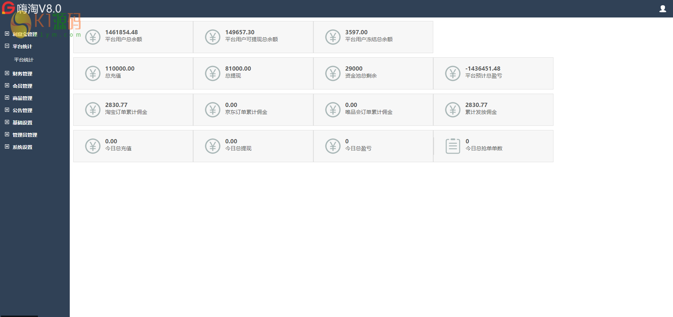Click yen icon beside 累计发放佣金
Viewport: 673px width, 317px height.
453,110
